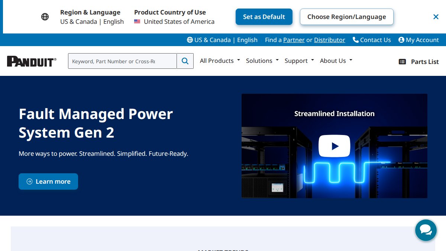Open the Partner link
The image size is (446, 251).
pyautogui.click(x=294, y=40)
